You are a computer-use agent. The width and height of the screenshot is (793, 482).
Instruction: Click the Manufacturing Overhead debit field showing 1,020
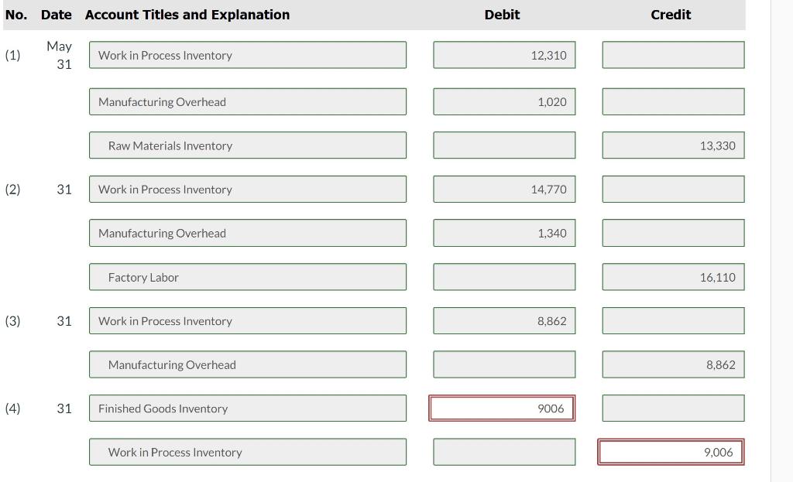[502, 101]
